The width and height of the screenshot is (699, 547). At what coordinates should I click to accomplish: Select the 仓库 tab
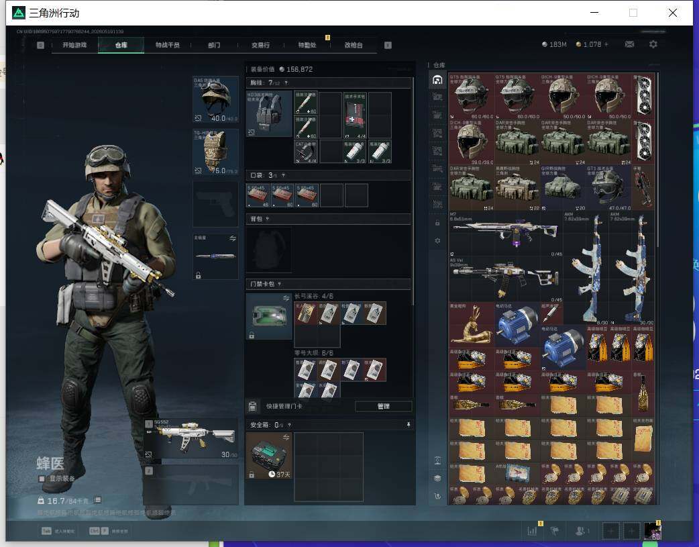[121, 45]
